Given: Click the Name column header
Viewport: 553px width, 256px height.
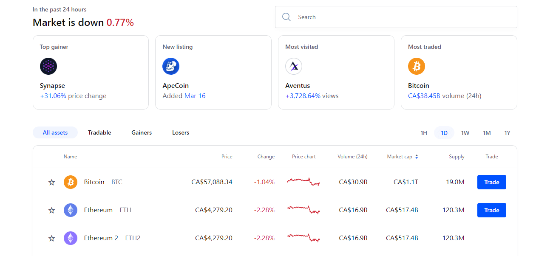Looking at the screenshot, I should point(71,157).
